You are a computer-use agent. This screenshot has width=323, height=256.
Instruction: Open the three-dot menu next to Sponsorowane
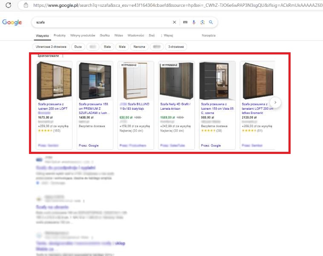pos(63,56)
